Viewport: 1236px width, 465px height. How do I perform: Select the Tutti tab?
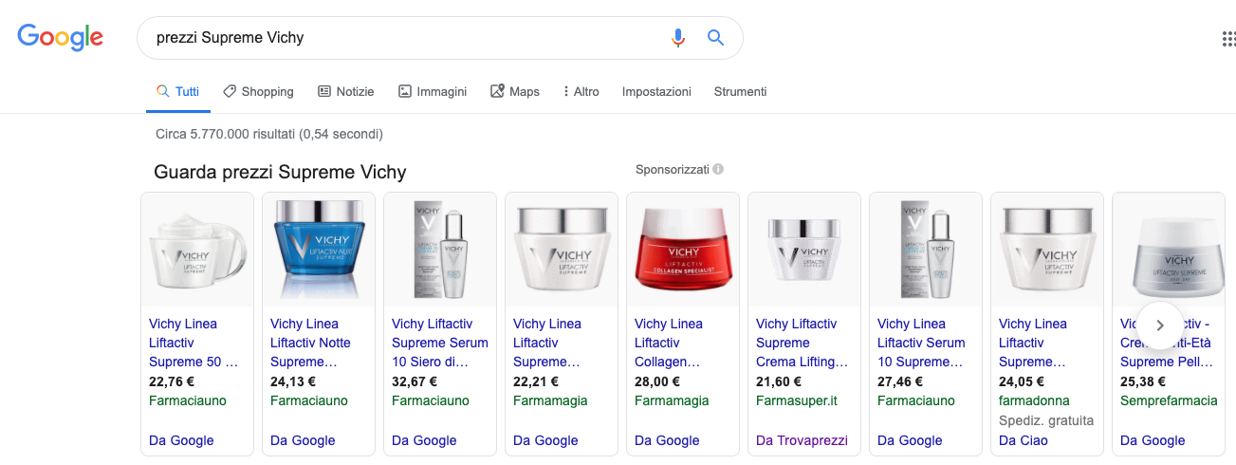(x=178, y=92)
